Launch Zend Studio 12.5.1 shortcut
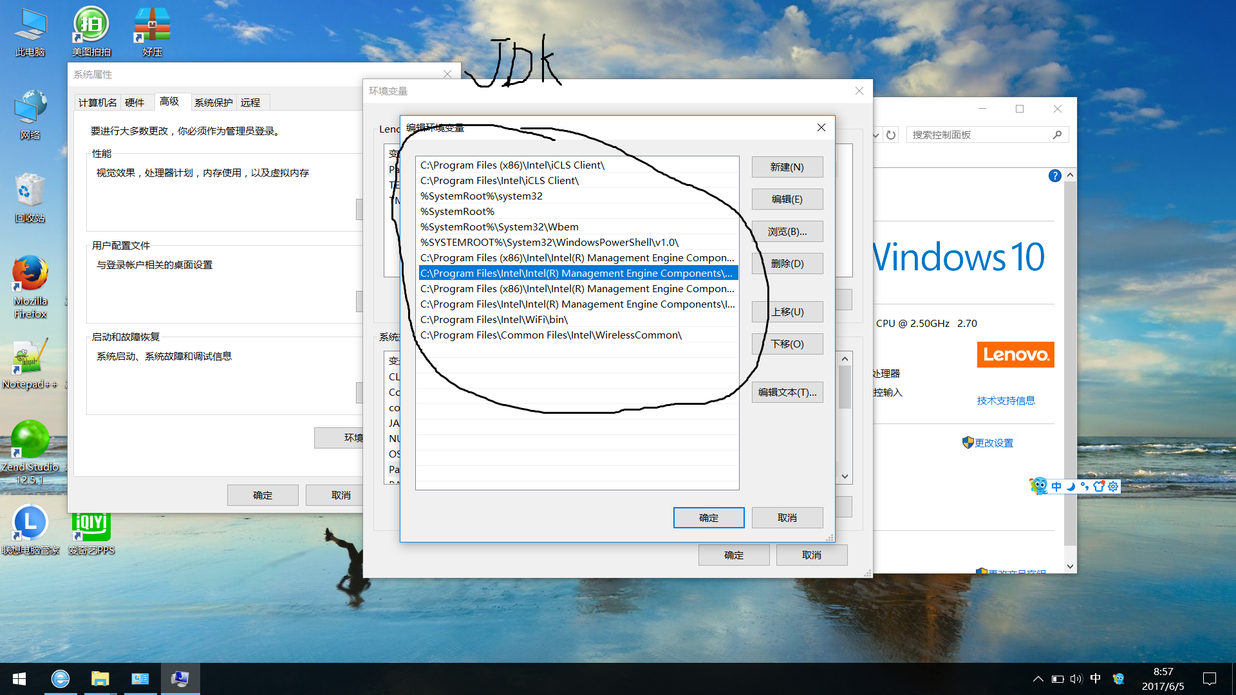The height and width of the screenshot is (695, 1236). point(30,452)
